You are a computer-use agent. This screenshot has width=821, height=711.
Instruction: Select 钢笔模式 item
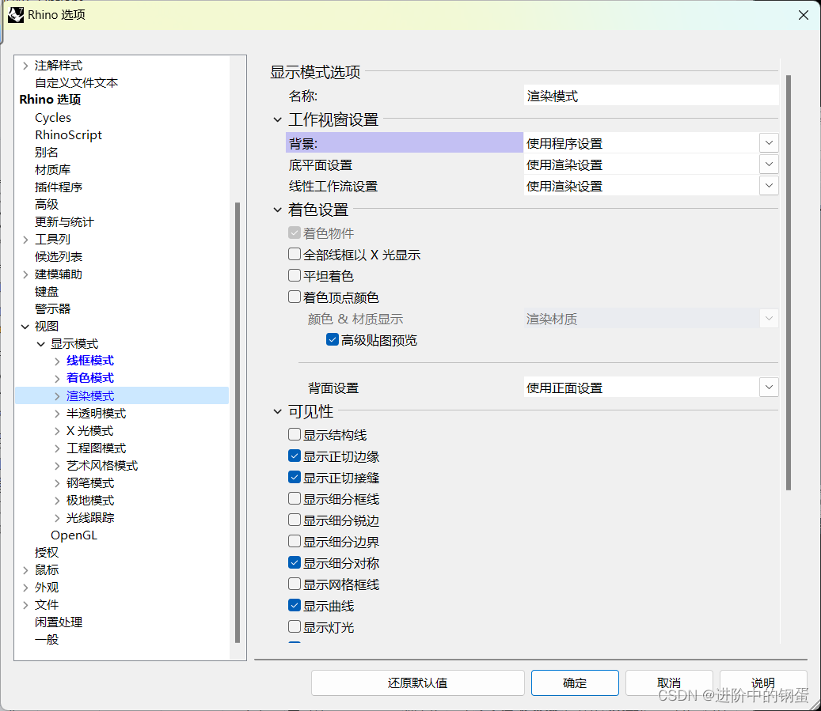pyautogui.click(x=90, y=483)
